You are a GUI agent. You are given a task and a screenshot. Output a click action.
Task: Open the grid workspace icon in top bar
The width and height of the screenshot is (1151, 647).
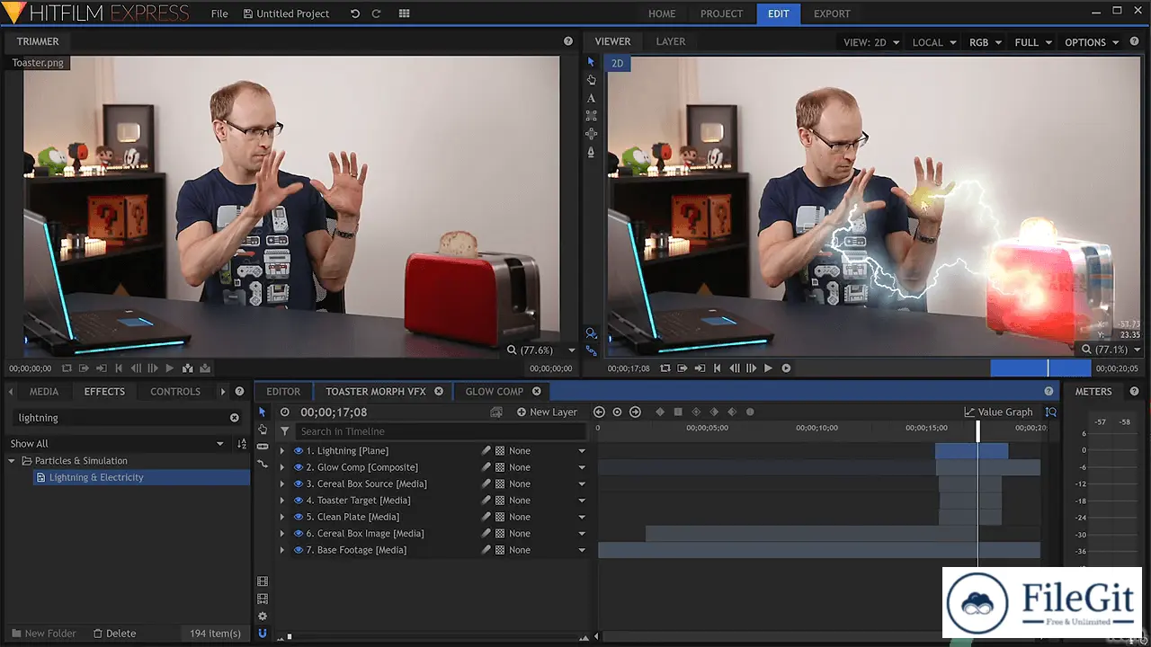tap(404, 13)
